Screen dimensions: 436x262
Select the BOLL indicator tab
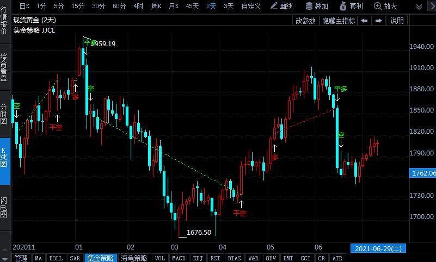coord(56,258)
